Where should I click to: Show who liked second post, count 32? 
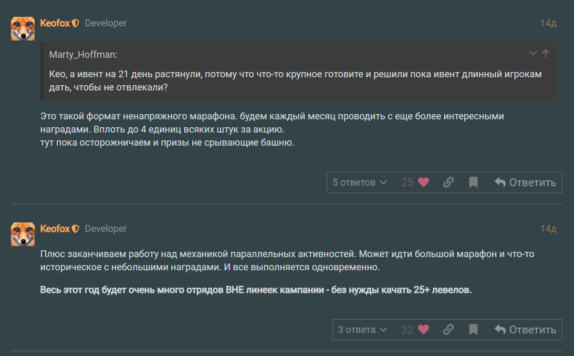pyautogui.click(x=407, y=330)
